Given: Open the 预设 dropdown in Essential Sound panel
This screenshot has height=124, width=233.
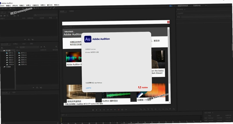Looking at the screenshot, I should [206, 17].
